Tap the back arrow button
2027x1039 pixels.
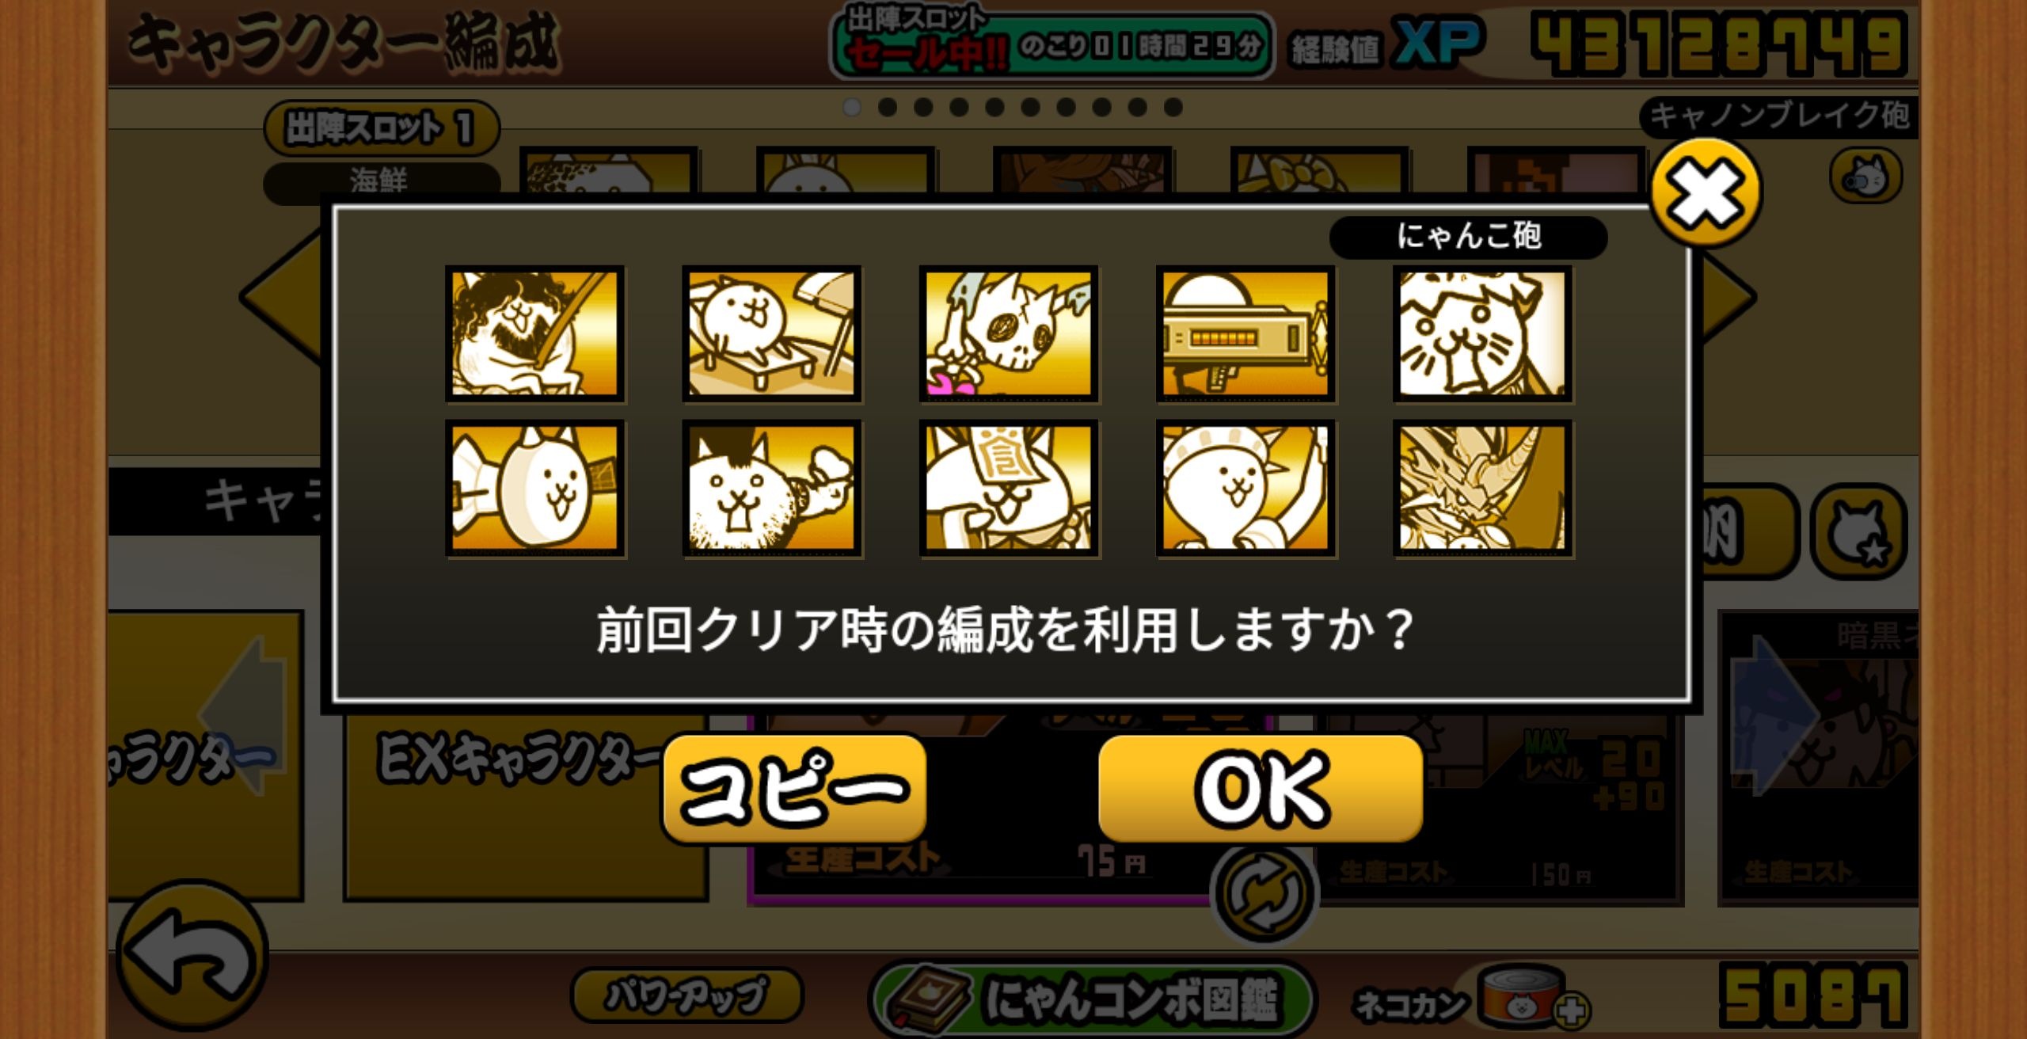tap(192, 954)
